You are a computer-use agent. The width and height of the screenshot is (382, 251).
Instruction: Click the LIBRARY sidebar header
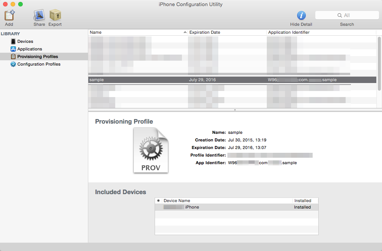click(x=11, y=34)
